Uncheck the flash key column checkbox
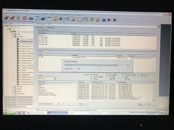Viewport: 174px width, 130px height. 91,74
